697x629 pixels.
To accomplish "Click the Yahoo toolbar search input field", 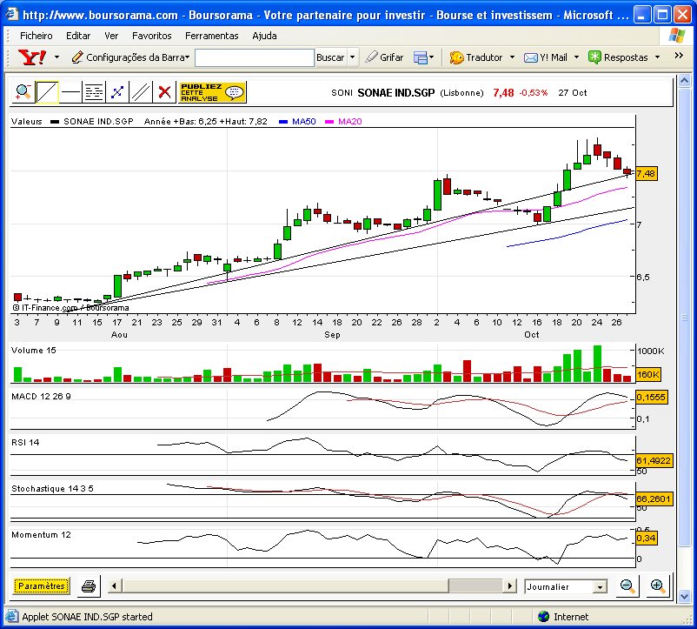I will point(255,57).
